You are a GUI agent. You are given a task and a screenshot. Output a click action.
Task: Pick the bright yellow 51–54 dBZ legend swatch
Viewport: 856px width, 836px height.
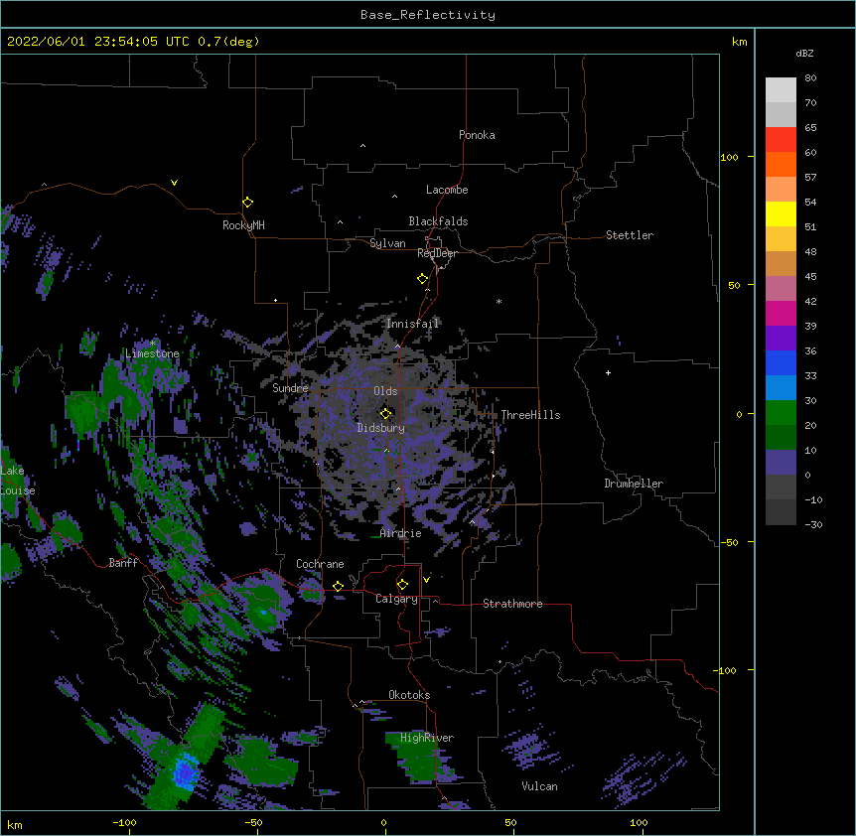[781, 213]
